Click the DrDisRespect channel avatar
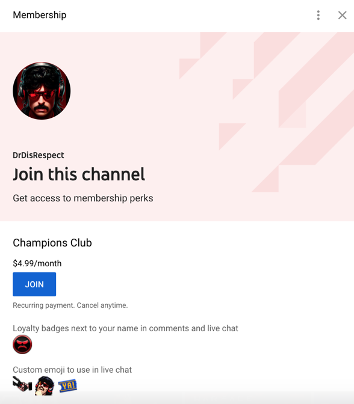This screenshot has width=354, height=404. pyautogui.click(x=42, y=91)
